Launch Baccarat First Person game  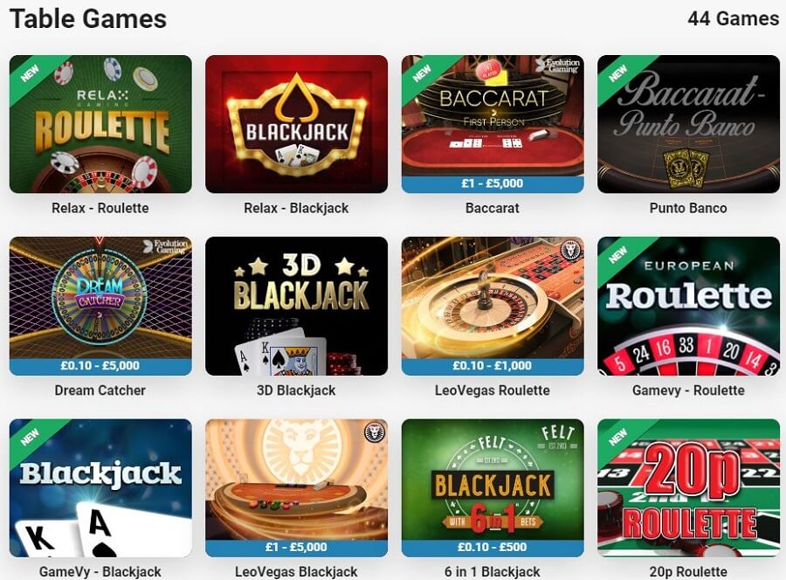coord(493,124)
